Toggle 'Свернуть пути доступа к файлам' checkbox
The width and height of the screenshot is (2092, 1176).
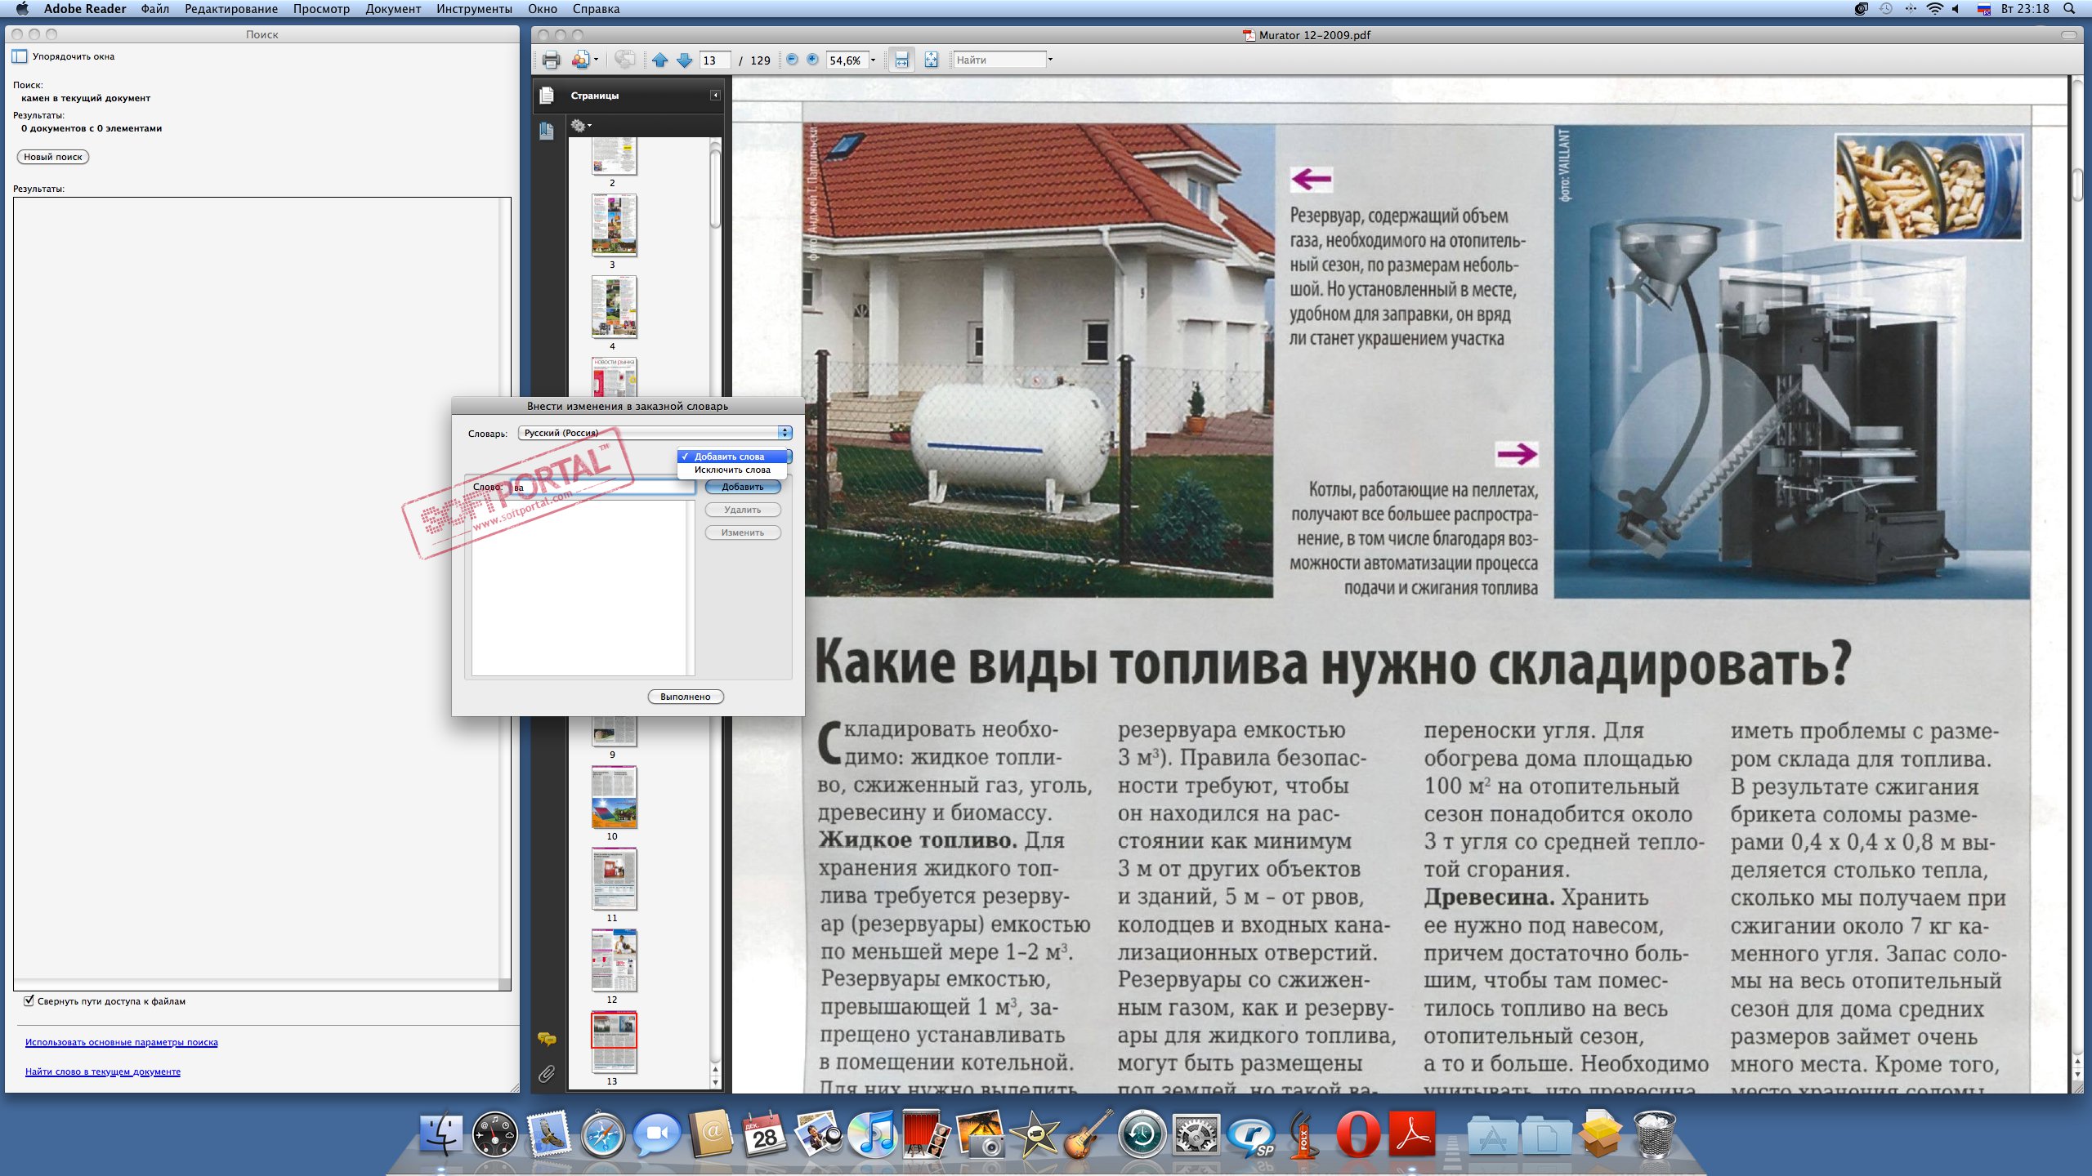[29, 1000]
